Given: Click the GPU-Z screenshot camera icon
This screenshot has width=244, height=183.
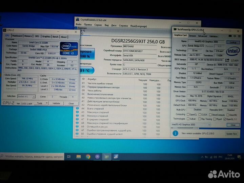Looking at the screenshot, I should click(230, 36).
